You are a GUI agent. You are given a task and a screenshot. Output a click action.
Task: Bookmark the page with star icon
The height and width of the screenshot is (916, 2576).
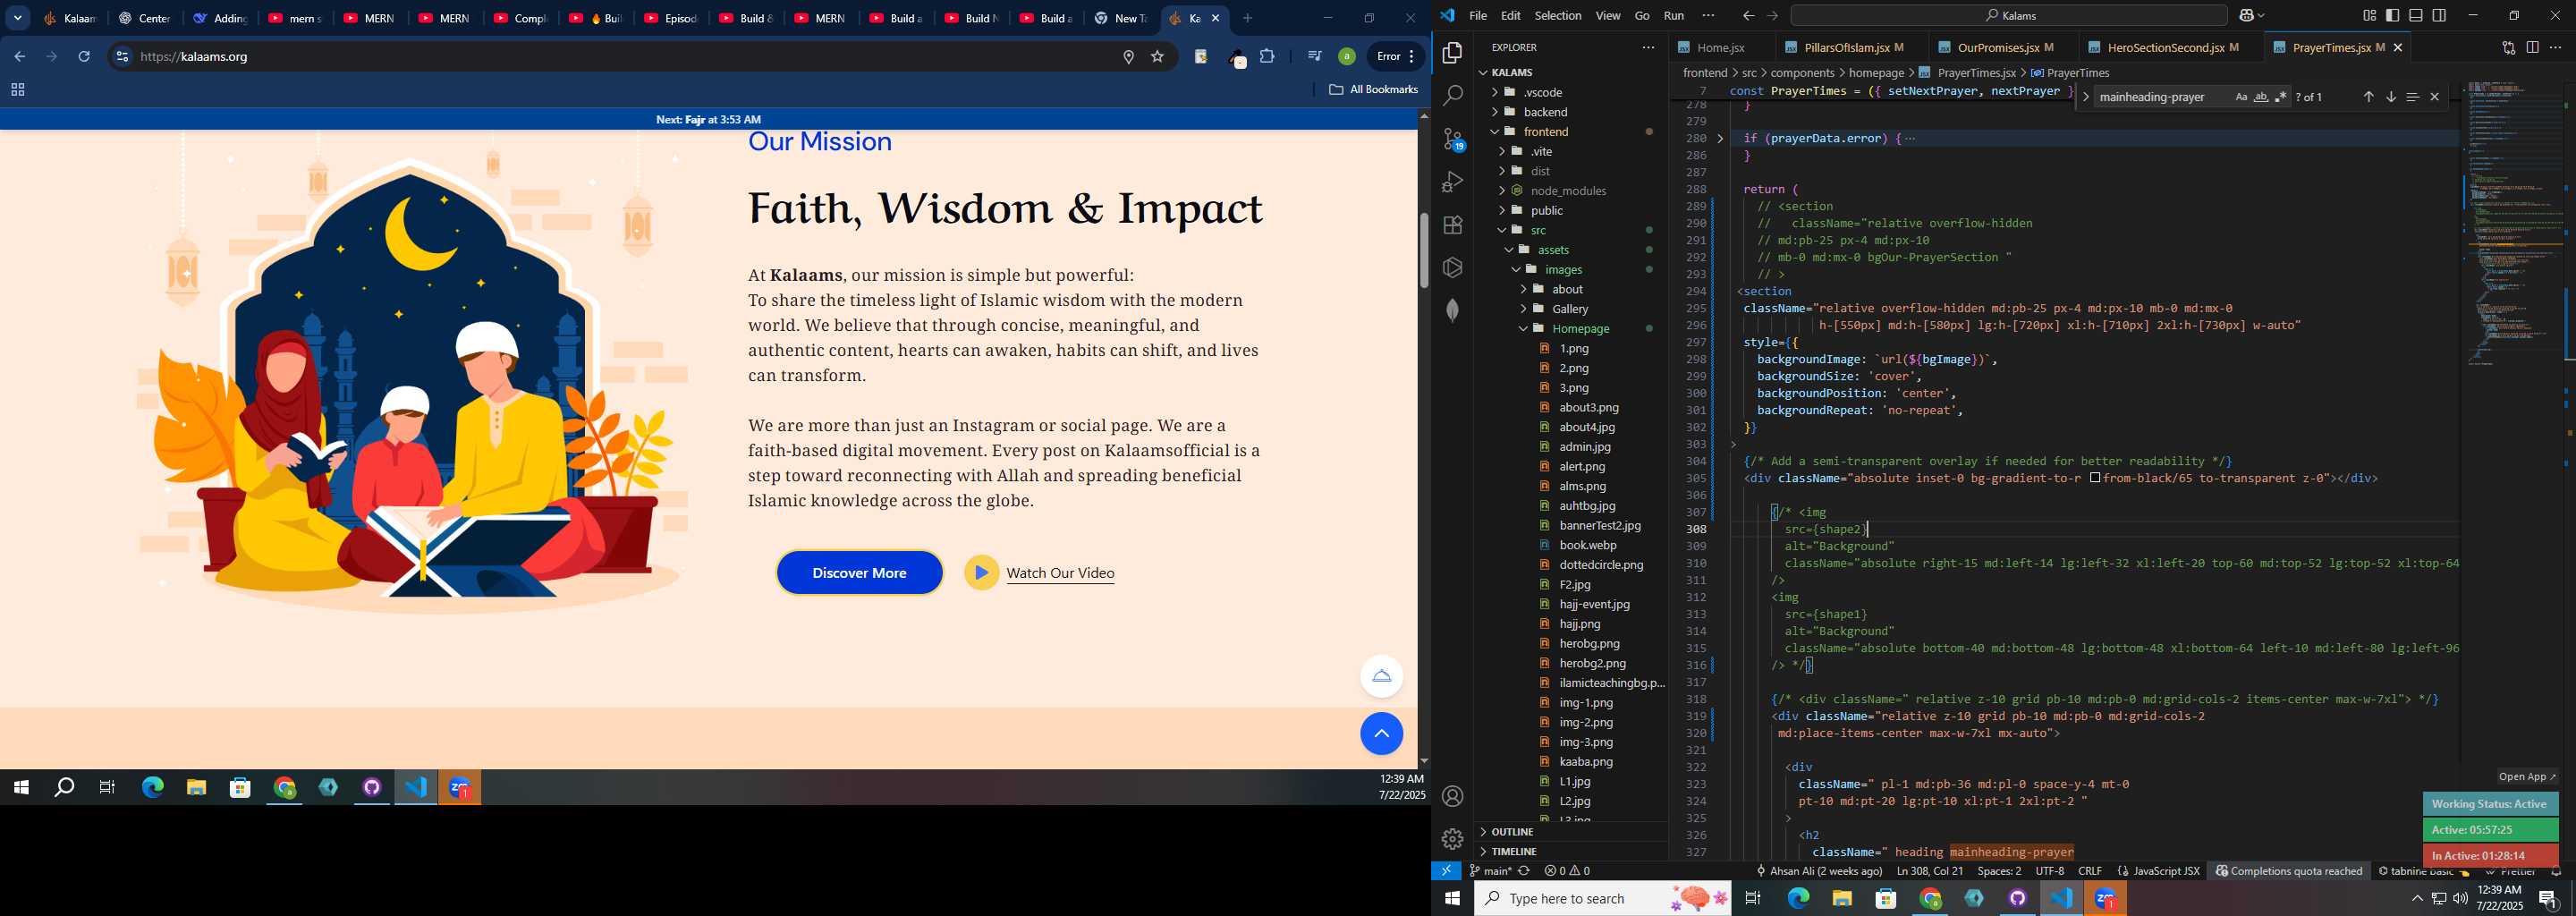click(x=1157, y=57)
